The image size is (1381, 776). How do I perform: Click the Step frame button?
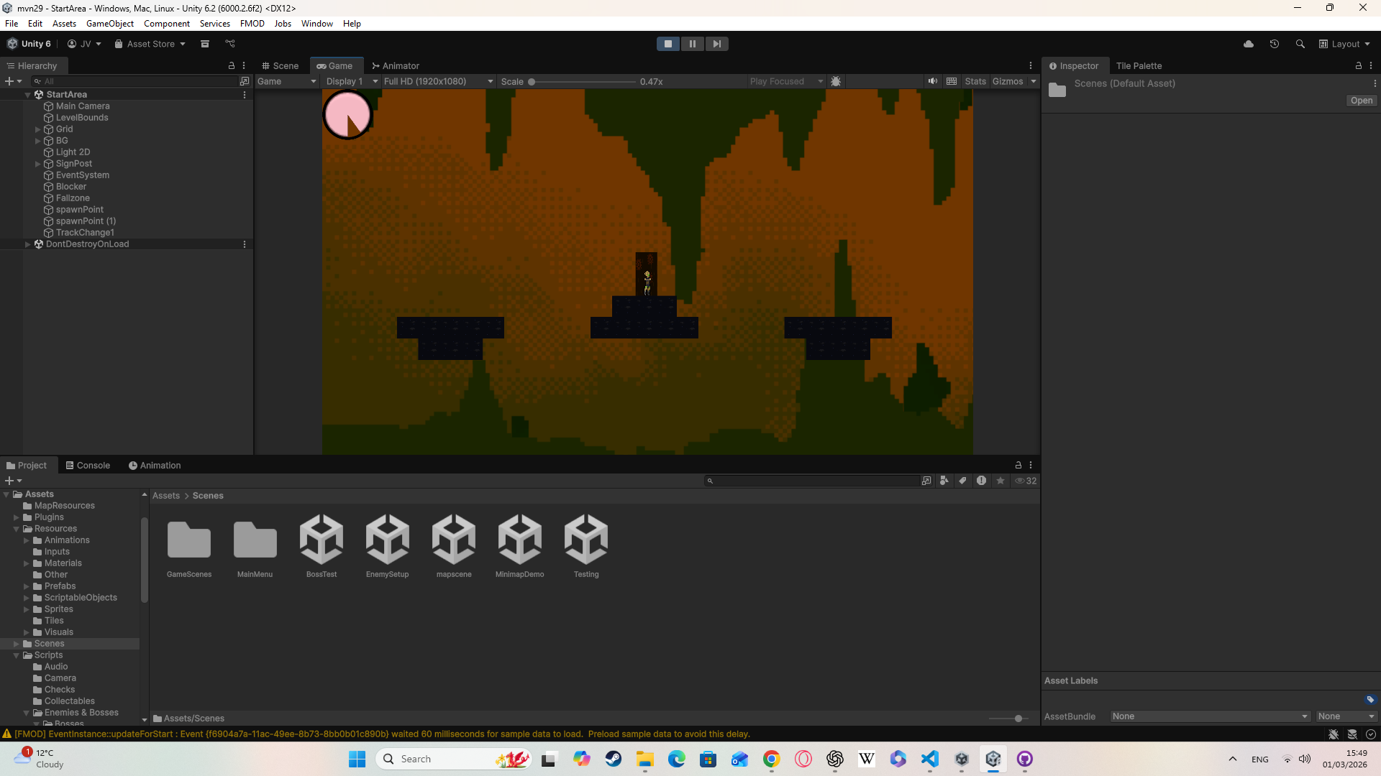716,44
